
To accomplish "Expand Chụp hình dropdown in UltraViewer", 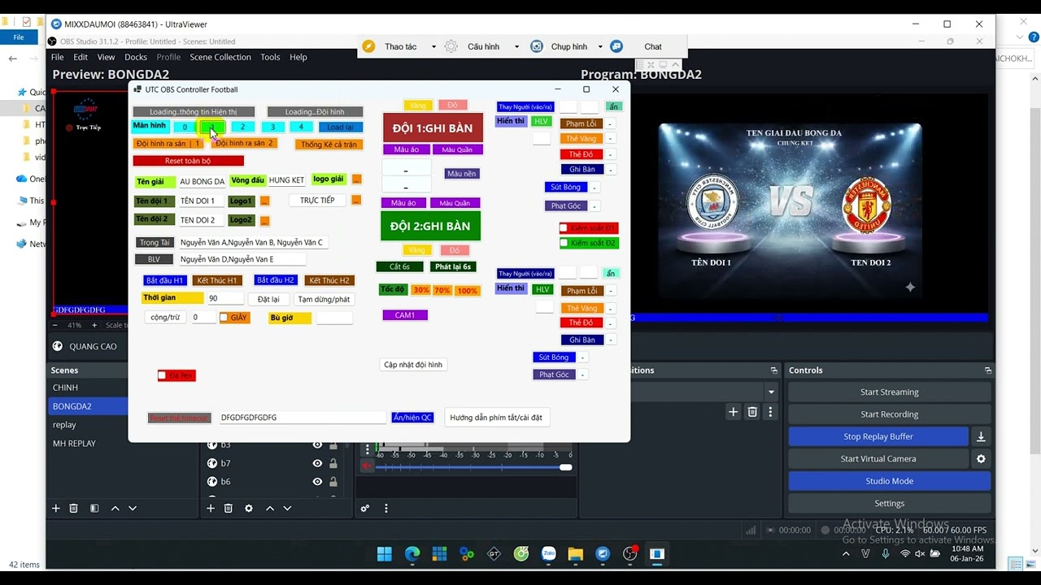I will pyautogui.click(x=600, y=47).
